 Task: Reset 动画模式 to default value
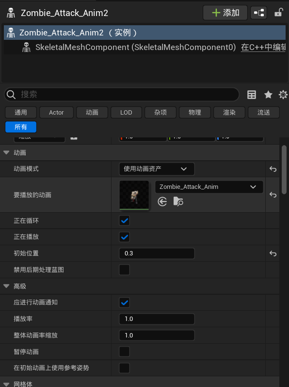pyautogui.click(x=273, y=169)
